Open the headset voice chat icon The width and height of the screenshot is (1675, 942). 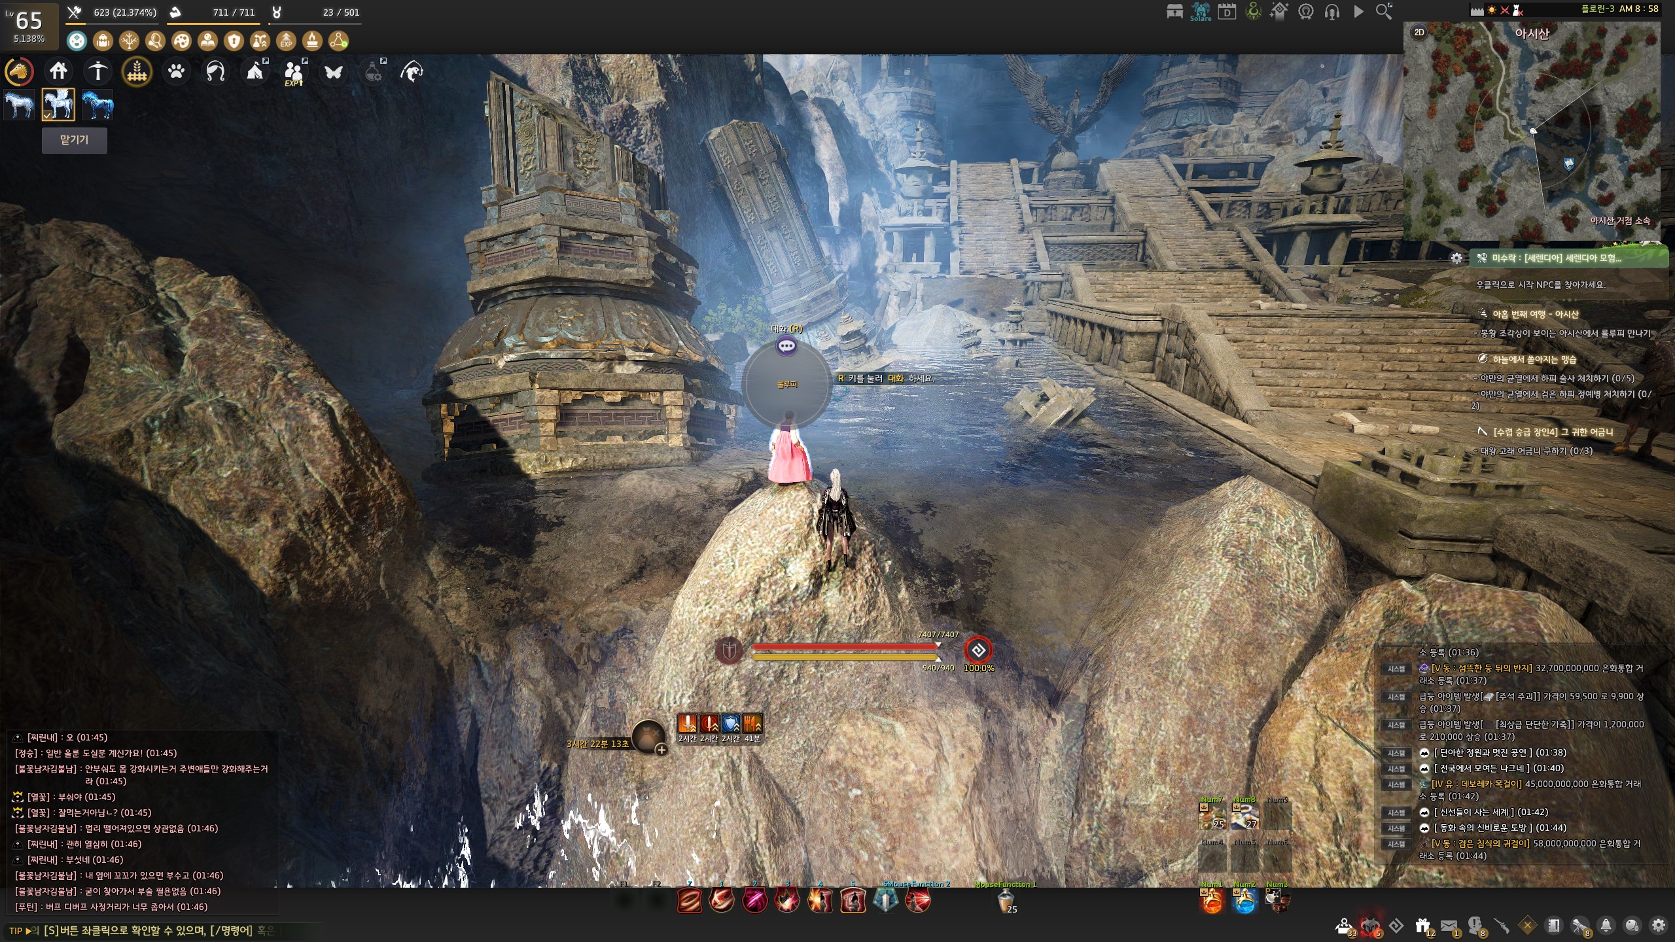1331,12
